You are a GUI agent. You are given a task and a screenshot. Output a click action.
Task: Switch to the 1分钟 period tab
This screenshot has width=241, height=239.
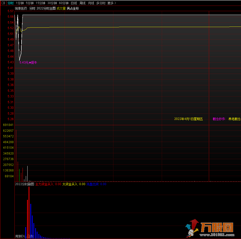point(20,3)
